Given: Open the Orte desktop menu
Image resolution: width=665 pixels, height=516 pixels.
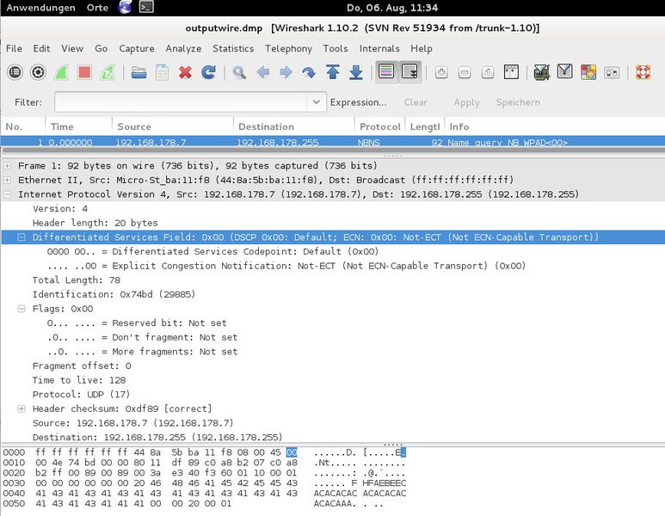Looking at the screenshot, I should pyautogui.click(x=97, y=8).
